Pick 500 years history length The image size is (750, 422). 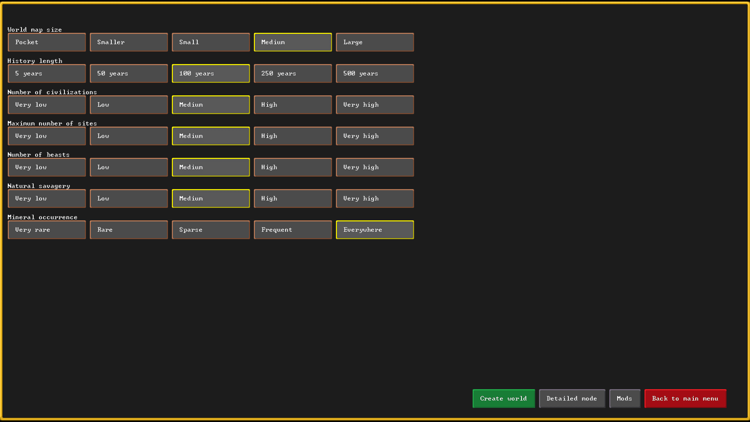pos(375,73)
